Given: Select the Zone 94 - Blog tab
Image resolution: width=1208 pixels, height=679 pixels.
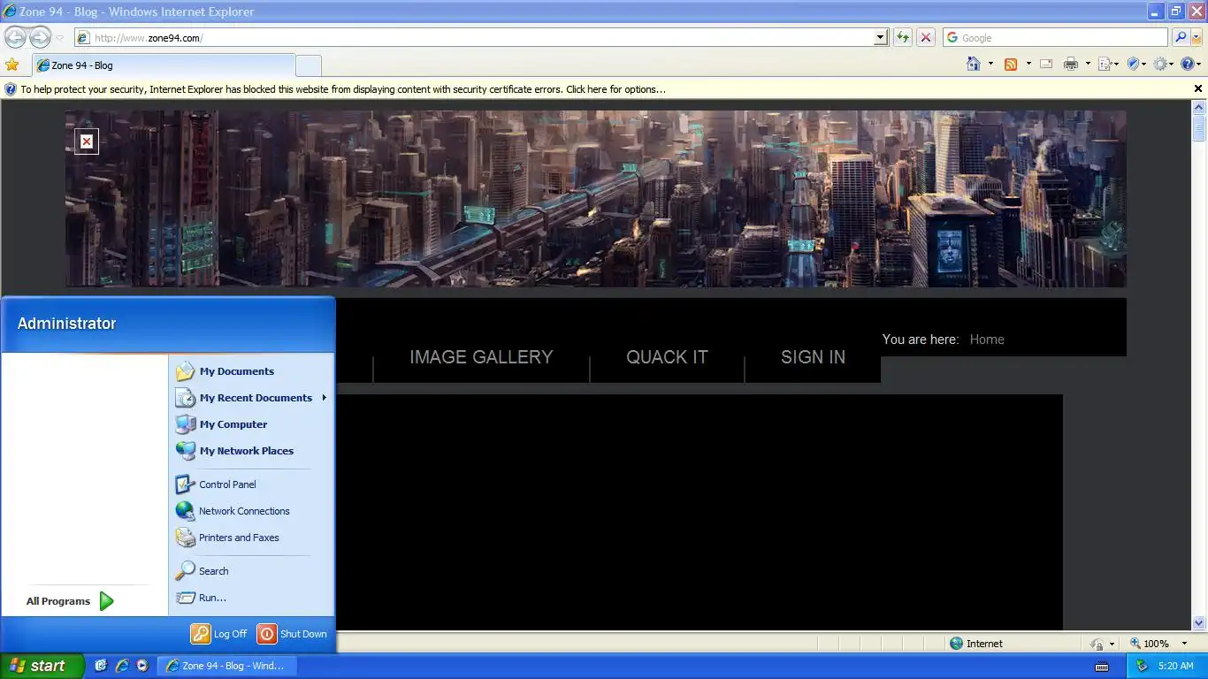Looking at the screenshot, I should (164, 65).
